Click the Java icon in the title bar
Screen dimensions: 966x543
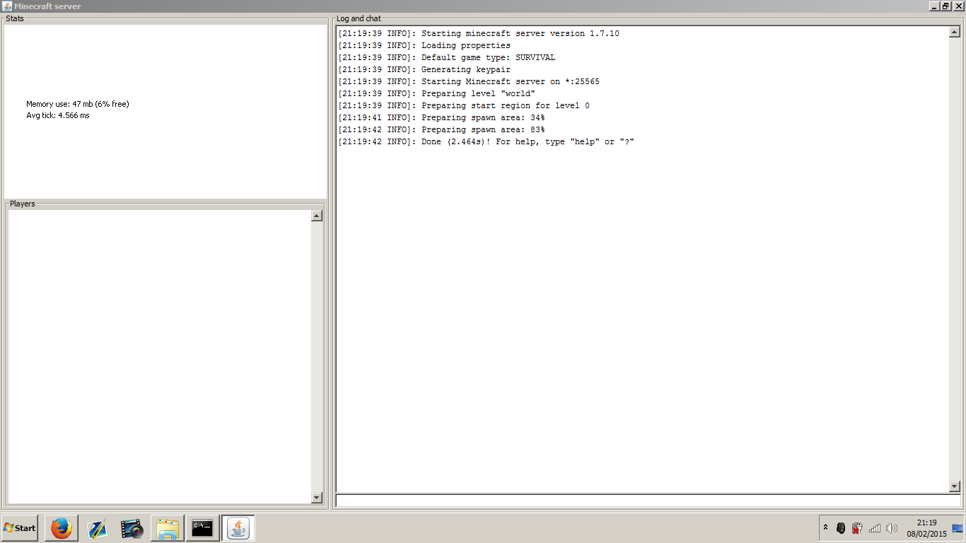tap(7, 6)
